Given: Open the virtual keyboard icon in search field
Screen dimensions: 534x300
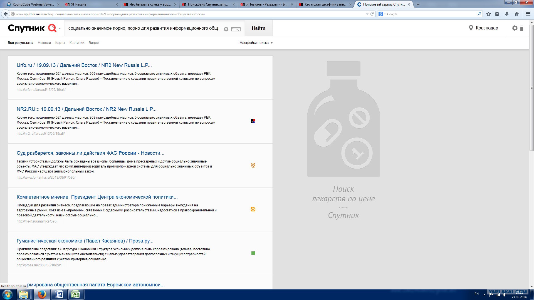Looking at the screenshot, I should coord(236,29).
